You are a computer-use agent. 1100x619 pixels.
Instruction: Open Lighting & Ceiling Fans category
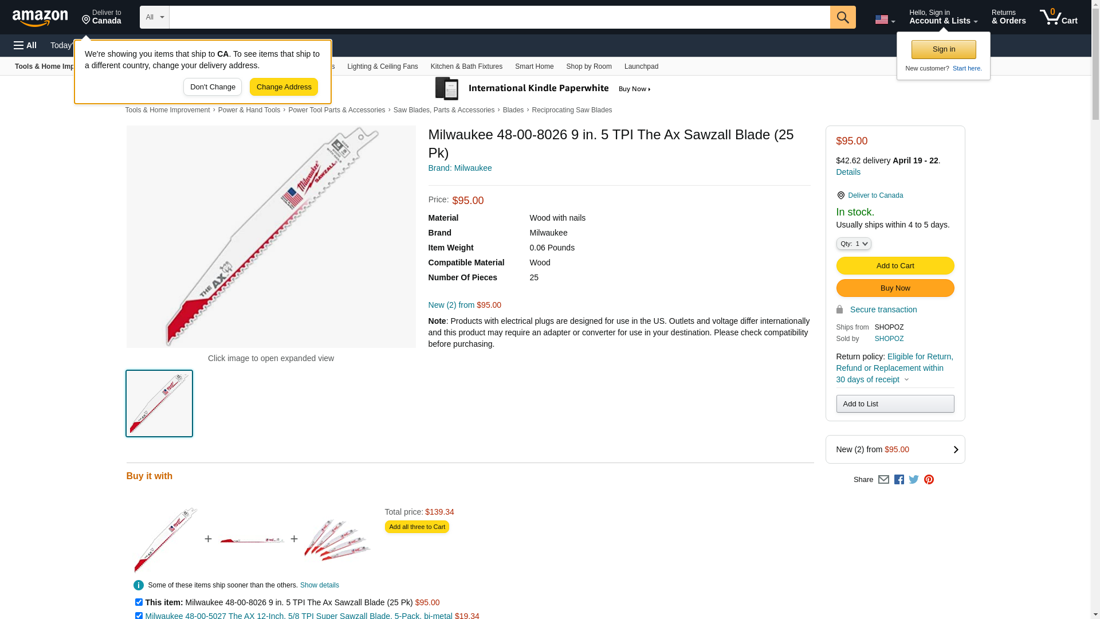[382, 66]
